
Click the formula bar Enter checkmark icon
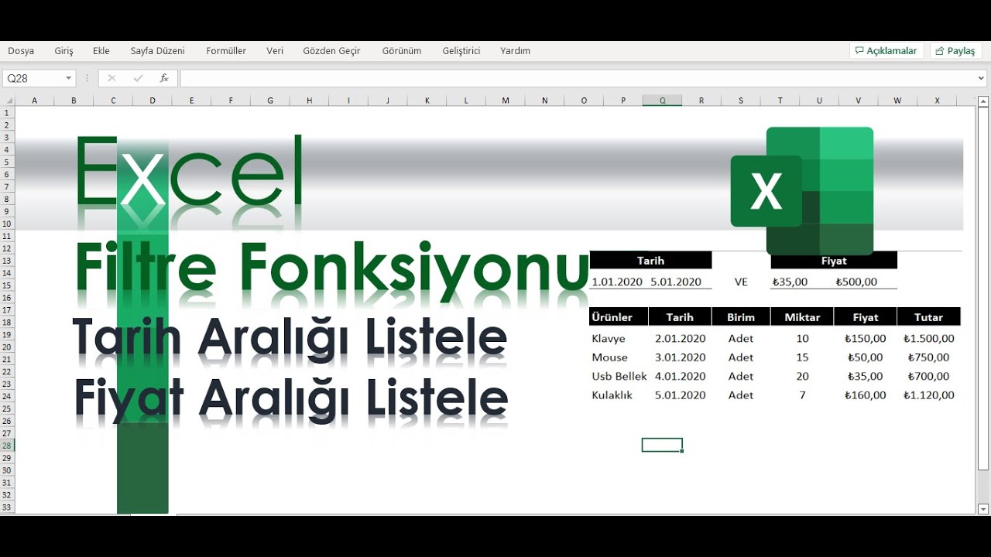tap(138, 78)
